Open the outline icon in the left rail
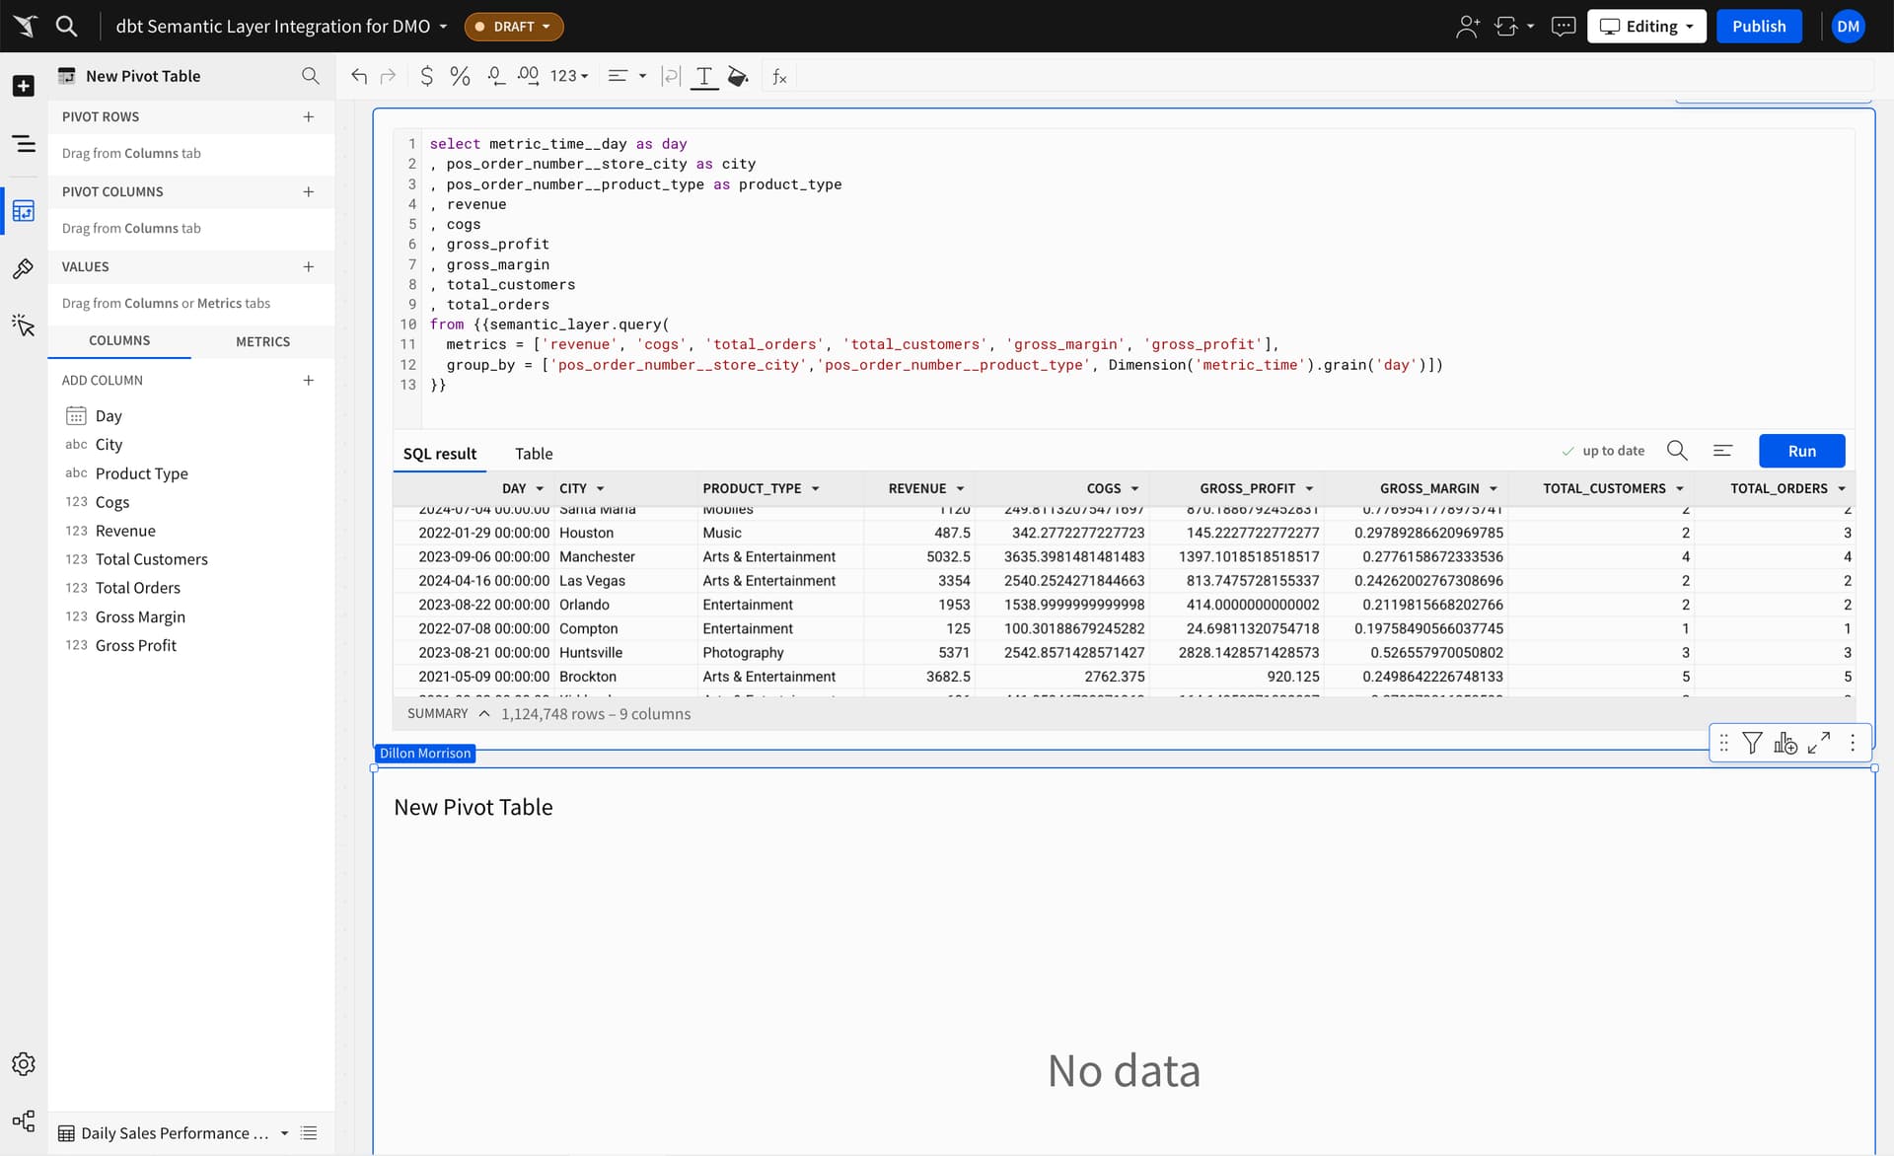 click(x=23, y=144)
